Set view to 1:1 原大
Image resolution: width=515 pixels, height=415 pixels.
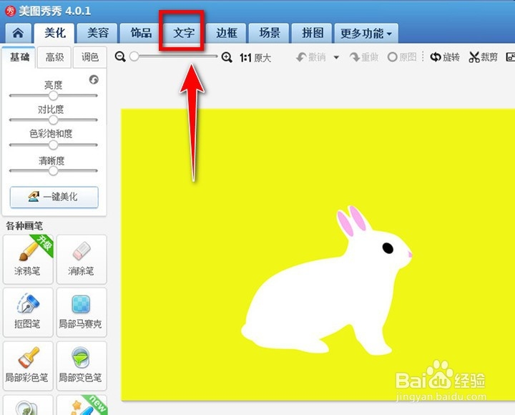click(255, 58)
